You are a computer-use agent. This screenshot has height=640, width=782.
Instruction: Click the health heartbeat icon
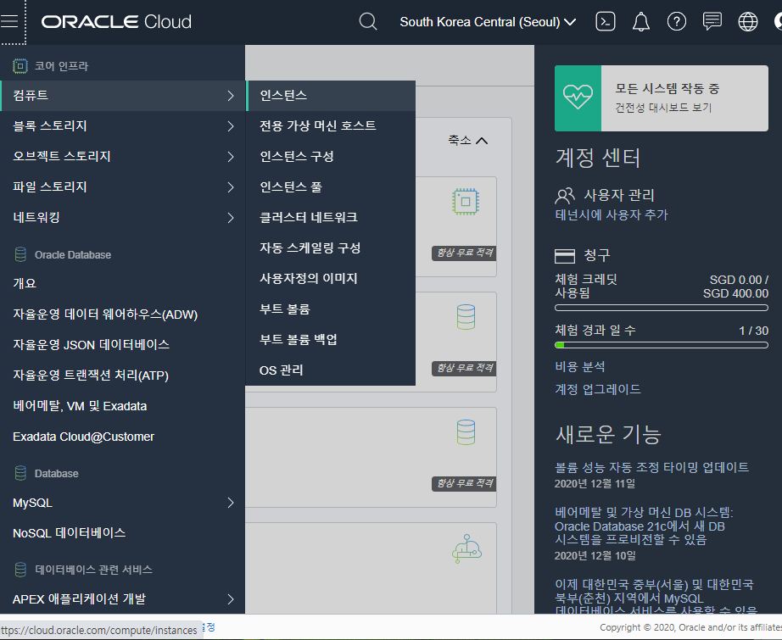pos(578,98)
